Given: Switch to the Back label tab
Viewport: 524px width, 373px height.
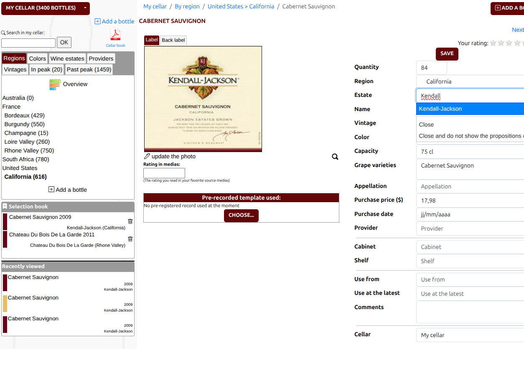Looking at the screenshot, I should 173,40.
